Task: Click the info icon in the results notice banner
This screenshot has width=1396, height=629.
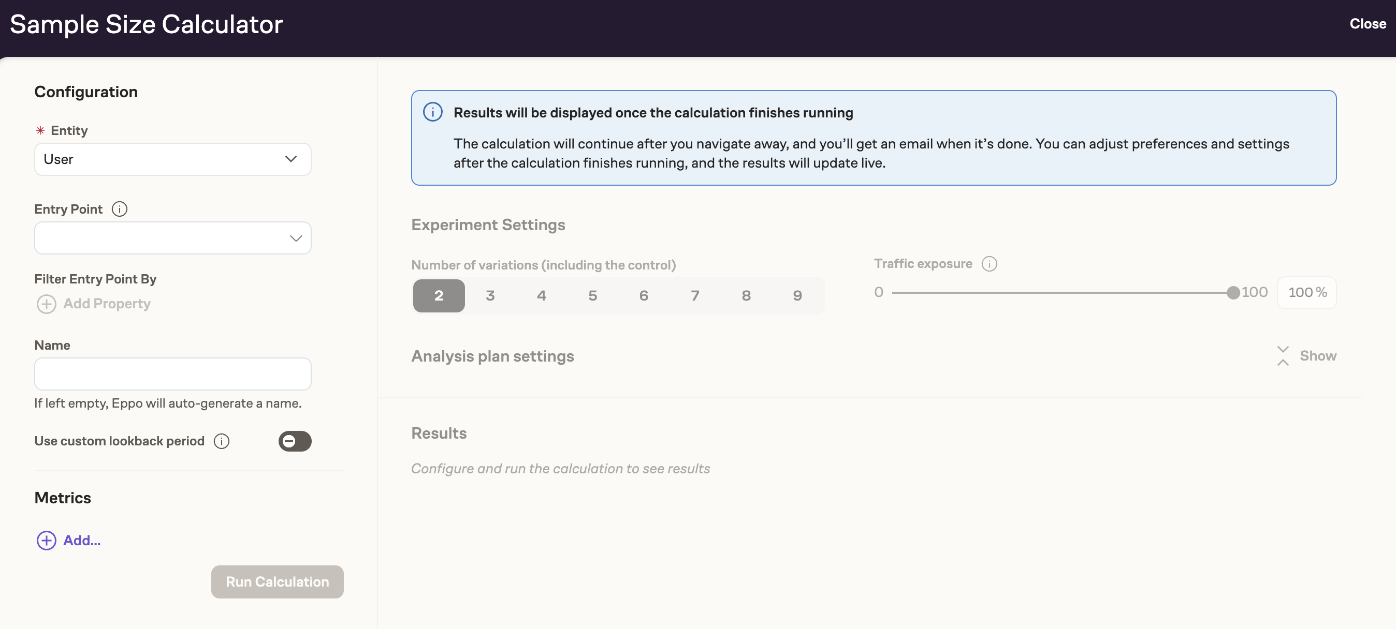Action: pyautogui.click(x=433, y=112)
